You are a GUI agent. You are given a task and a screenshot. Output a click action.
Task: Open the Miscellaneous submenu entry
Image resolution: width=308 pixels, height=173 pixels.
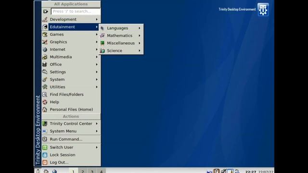point(121,43)
